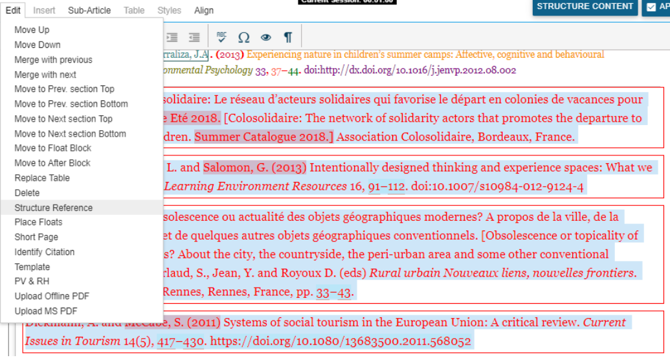The width and height of the screenshot is (670, 362).
Task: Click the STRUCTURE CONTENT button
Action: pos(585,7)
